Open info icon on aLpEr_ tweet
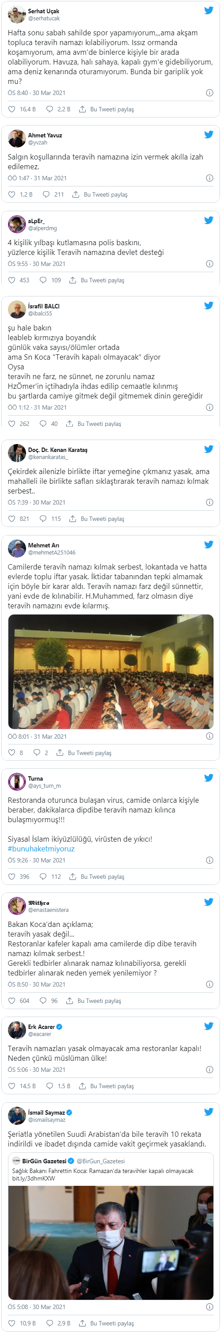Viewport: 224px width, 1340px height. click(209, 264)
